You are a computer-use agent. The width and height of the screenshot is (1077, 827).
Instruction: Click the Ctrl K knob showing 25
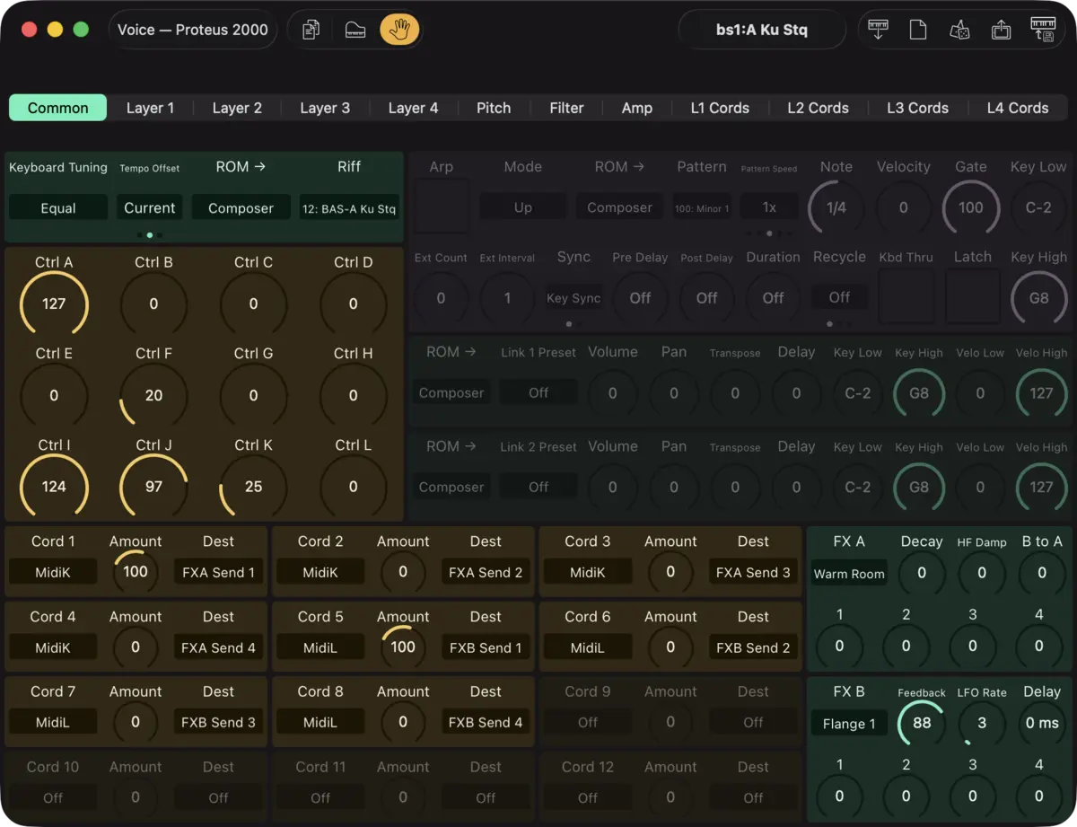click(x=253, y=487)
